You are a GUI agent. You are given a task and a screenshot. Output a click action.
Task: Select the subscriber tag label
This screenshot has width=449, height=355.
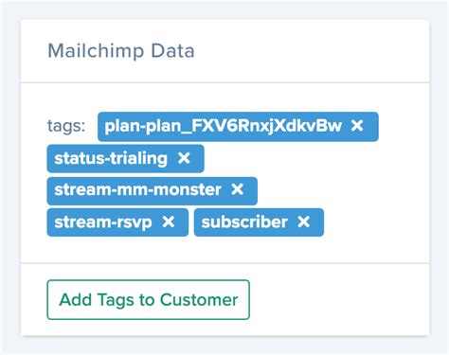click(x=244, y=222)
